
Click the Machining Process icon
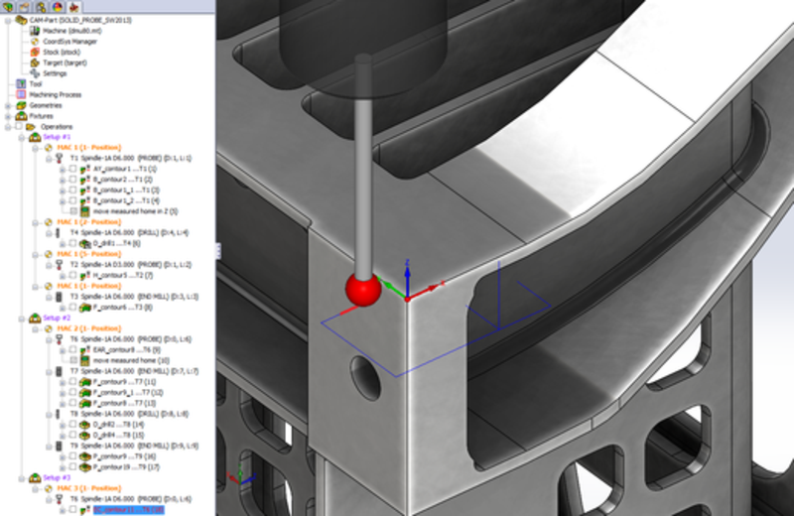[20, 94]
